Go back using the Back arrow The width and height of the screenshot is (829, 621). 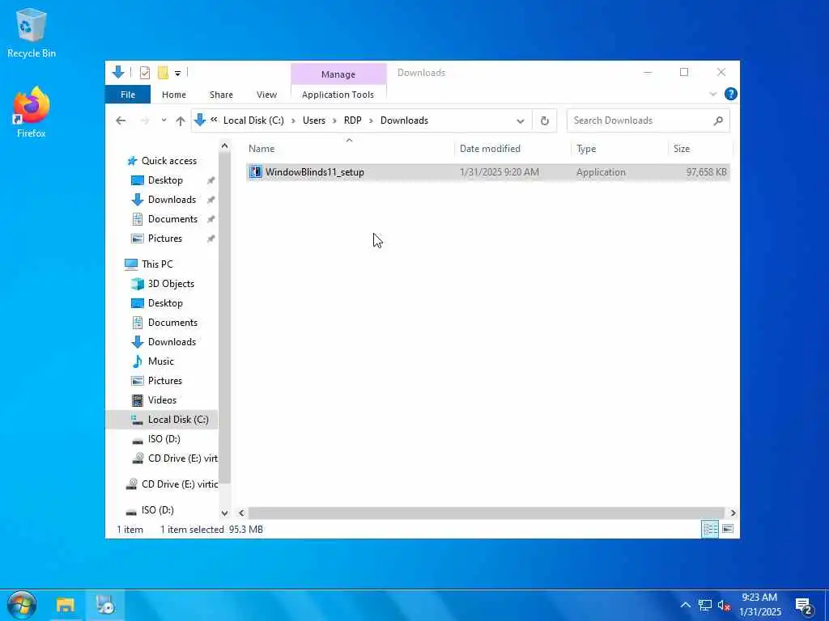(121, 120)
